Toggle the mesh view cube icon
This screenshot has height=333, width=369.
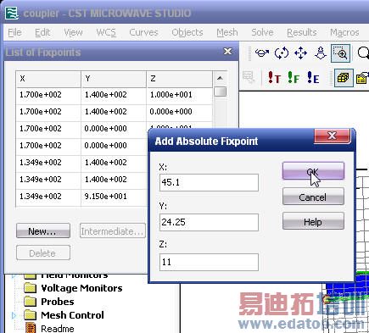344,78
